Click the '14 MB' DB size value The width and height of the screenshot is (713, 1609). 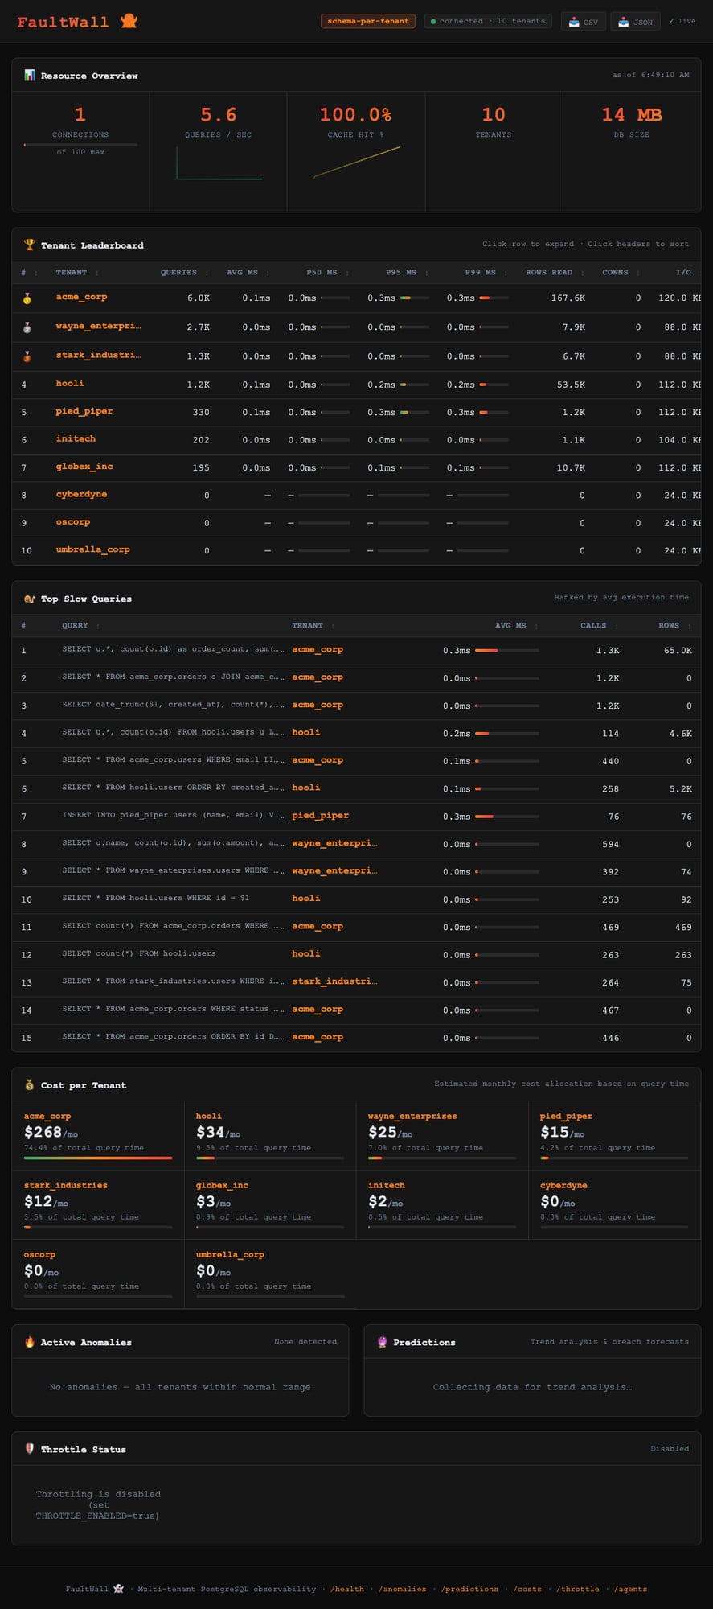(632, 115)
